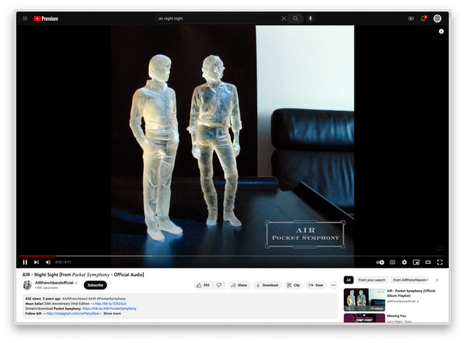Open notifications bell
The height and width of the screenshot is (343, 465).
(x=424, y=19)
